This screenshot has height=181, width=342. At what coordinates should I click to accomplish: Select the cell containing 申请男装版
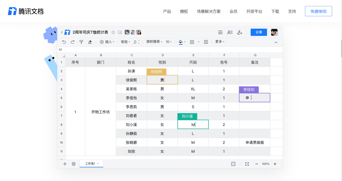(255, 143)
